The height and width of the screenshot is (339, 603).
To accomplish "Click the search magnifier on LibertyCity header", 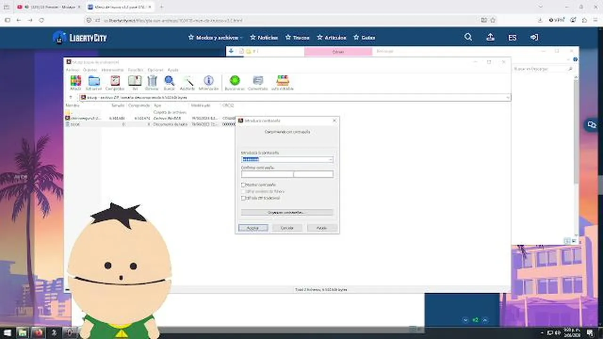I will point(468,37).
